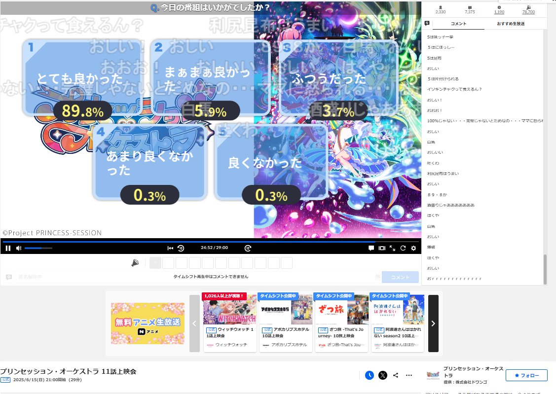Screen dimensions: 556x394
Task: Click poll option 4 あまり良くなかった
Action: click(x=149, y=161)
